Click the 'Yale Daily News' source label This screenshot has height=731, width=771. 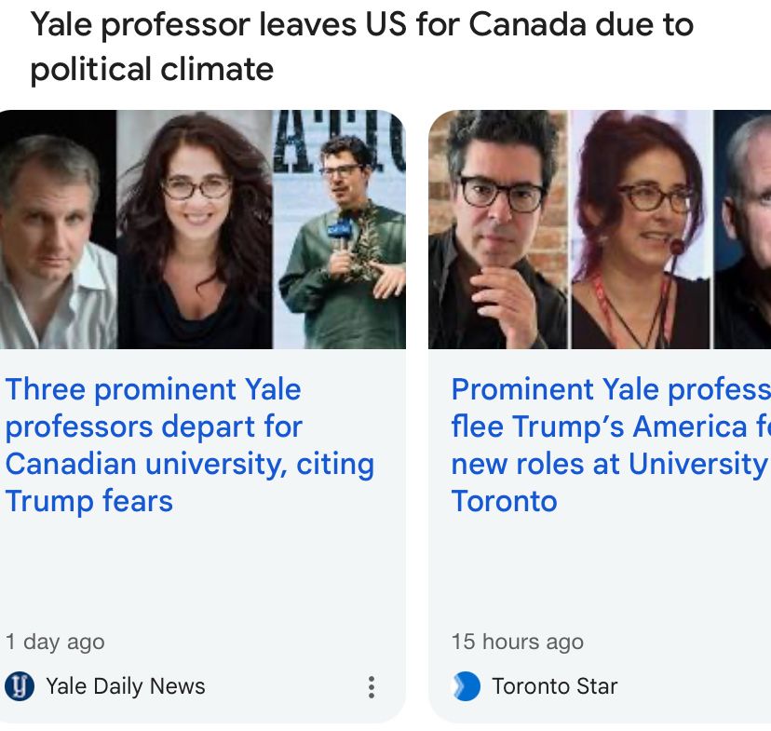[125, 687]
